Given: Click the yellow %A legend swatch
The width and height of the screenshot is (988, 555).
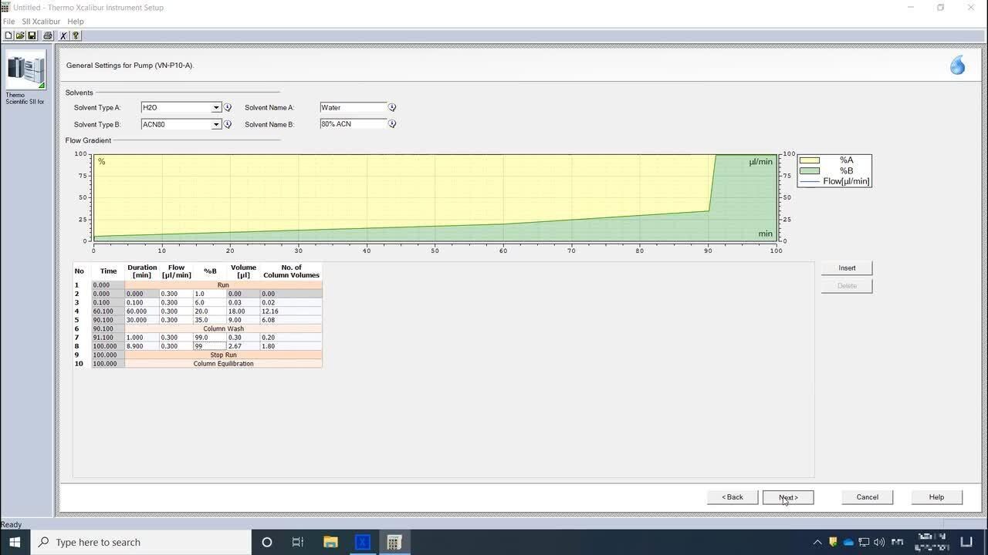Looking at the screenshot, I should 810,160.
